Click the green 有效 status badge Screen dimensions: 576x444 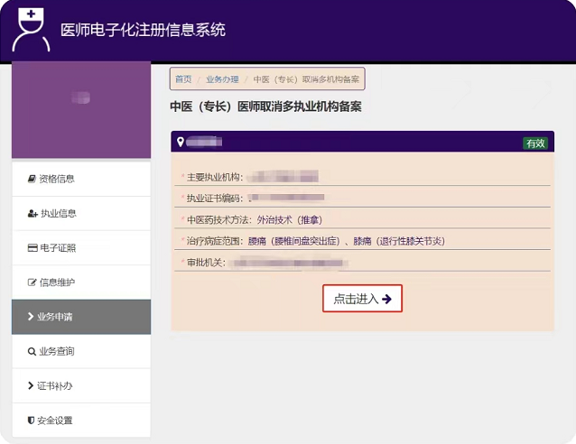(x=534, y=143)
